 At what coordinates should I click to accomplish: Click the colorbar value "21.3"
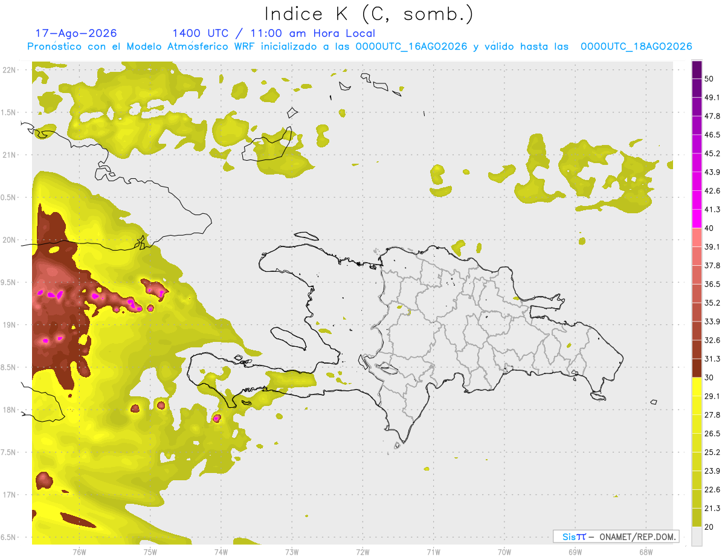coord(712,509)
